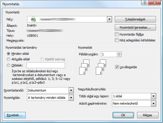This screenshot has height=123, width=163.
Task: Check Kézi adagolású kétoldalas option
Action: click(x=117, y=40)
